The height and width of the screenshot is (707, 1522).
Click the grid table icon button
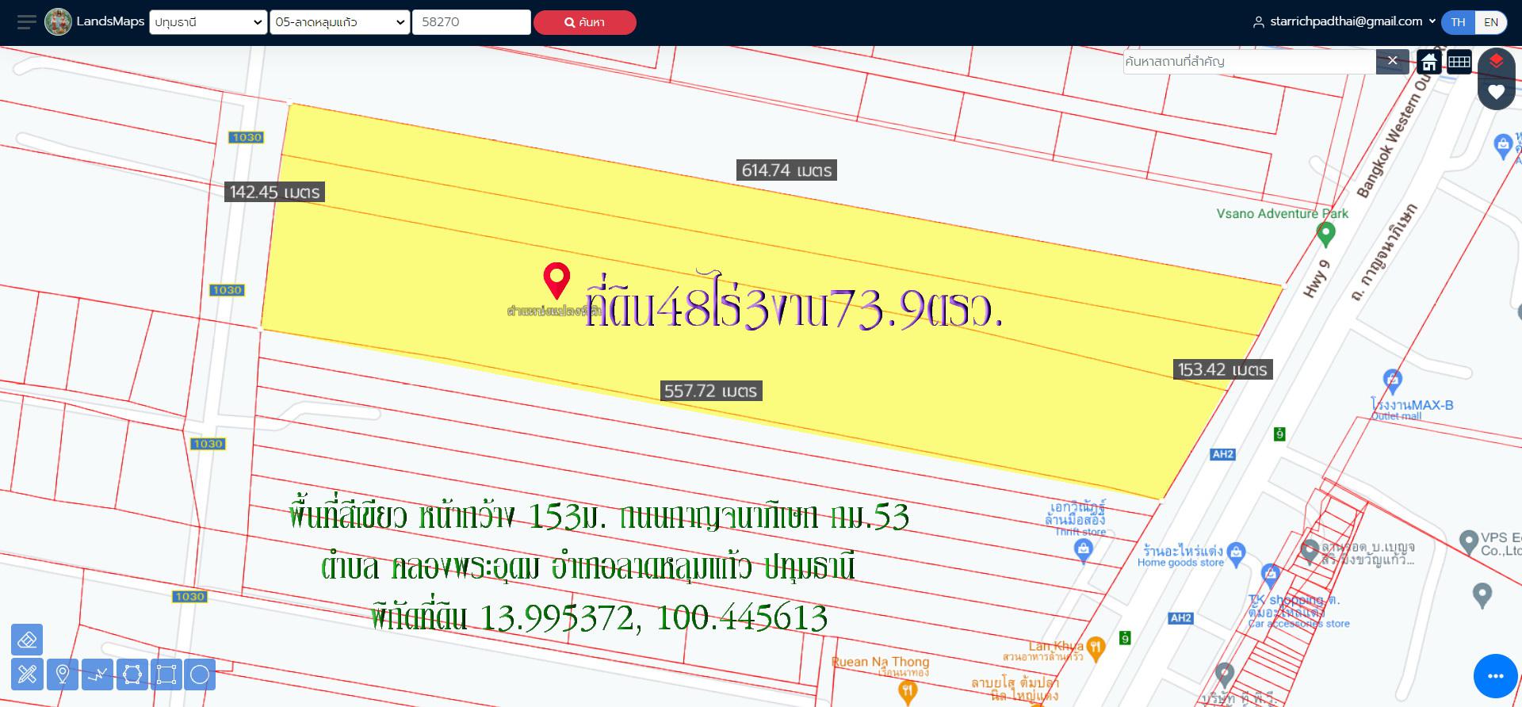pos(1459,62)
